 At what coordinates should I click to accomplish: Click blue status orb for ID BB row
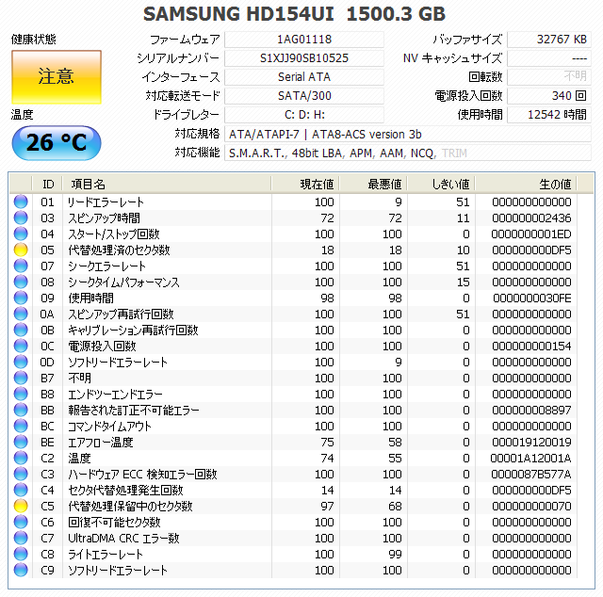[x=21, y=411]
